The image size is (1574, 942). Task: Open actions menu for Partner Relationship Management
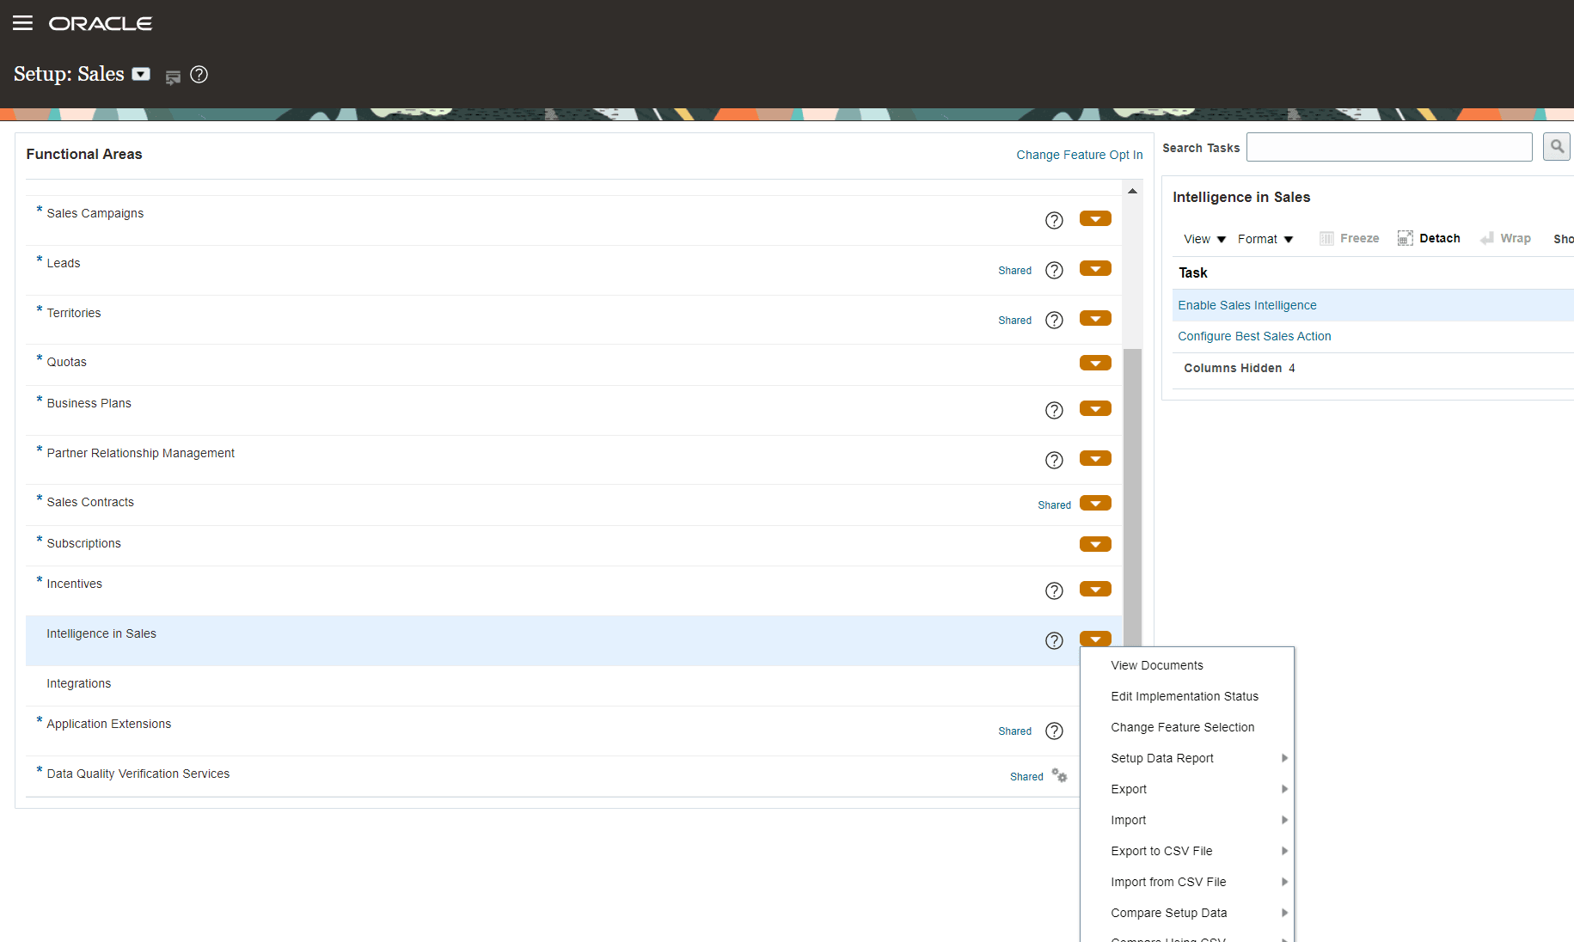tap(1095, 459)
